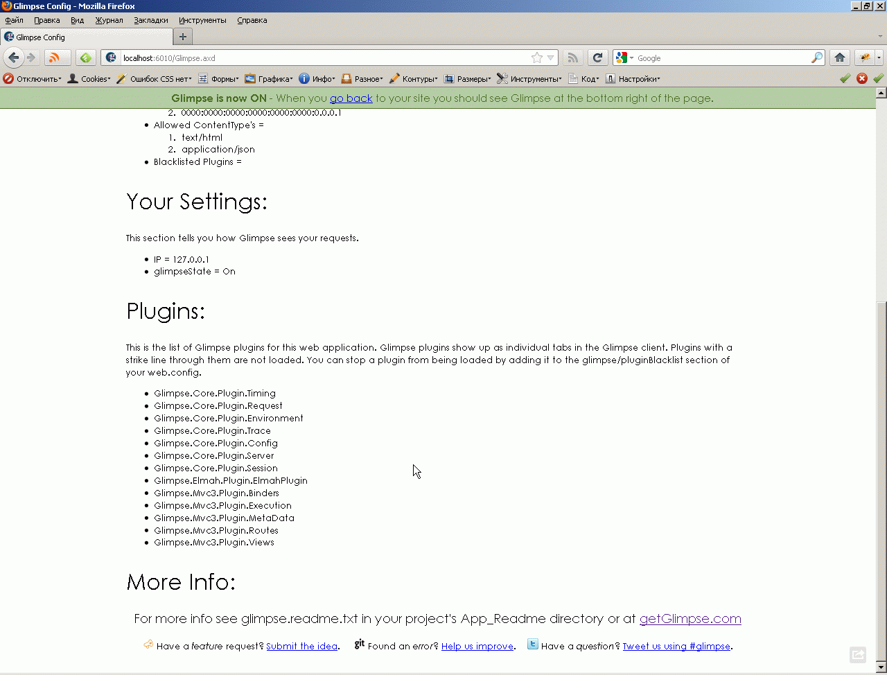Select the Glimpse Config tab

pyautogui.click(x=87, y=37)
